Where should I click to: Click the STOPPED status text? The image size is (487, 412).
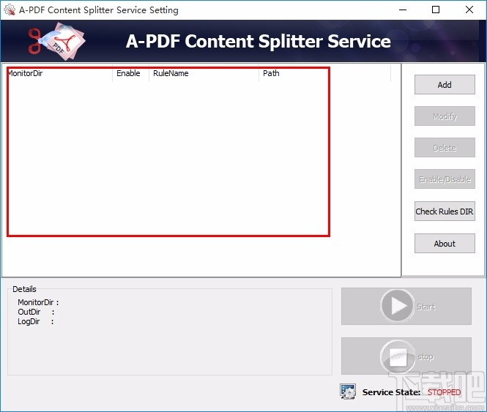[x=444, y=392]
